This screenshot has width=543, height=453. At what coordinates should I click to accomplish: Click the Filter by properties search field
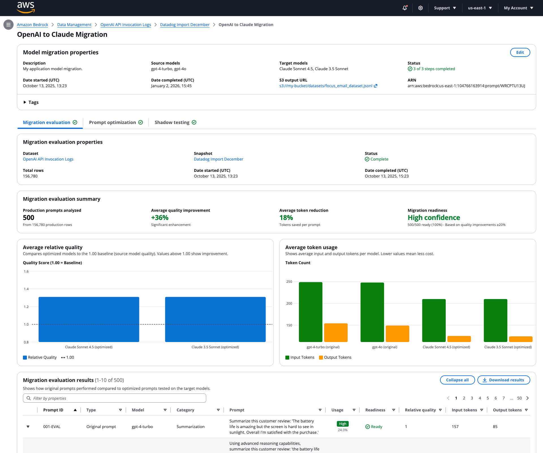point(115,398)
